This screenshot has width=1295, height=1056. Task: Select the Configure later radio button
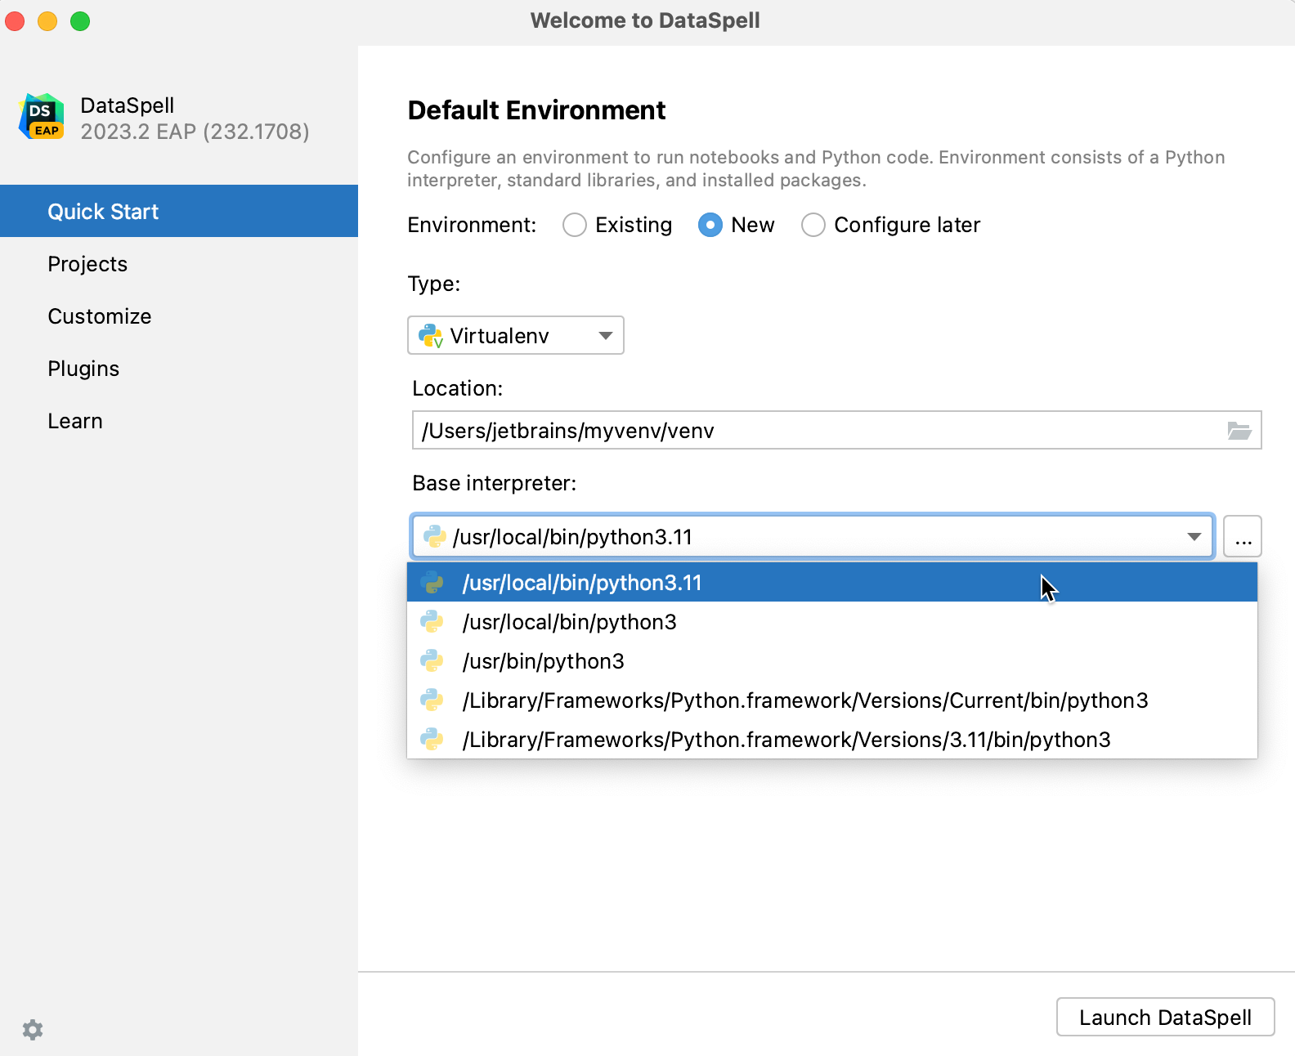[813, 225]
